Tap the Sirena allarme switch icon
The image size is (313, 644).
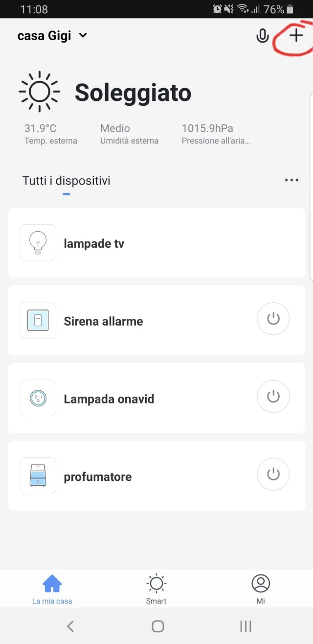(38, 320)
